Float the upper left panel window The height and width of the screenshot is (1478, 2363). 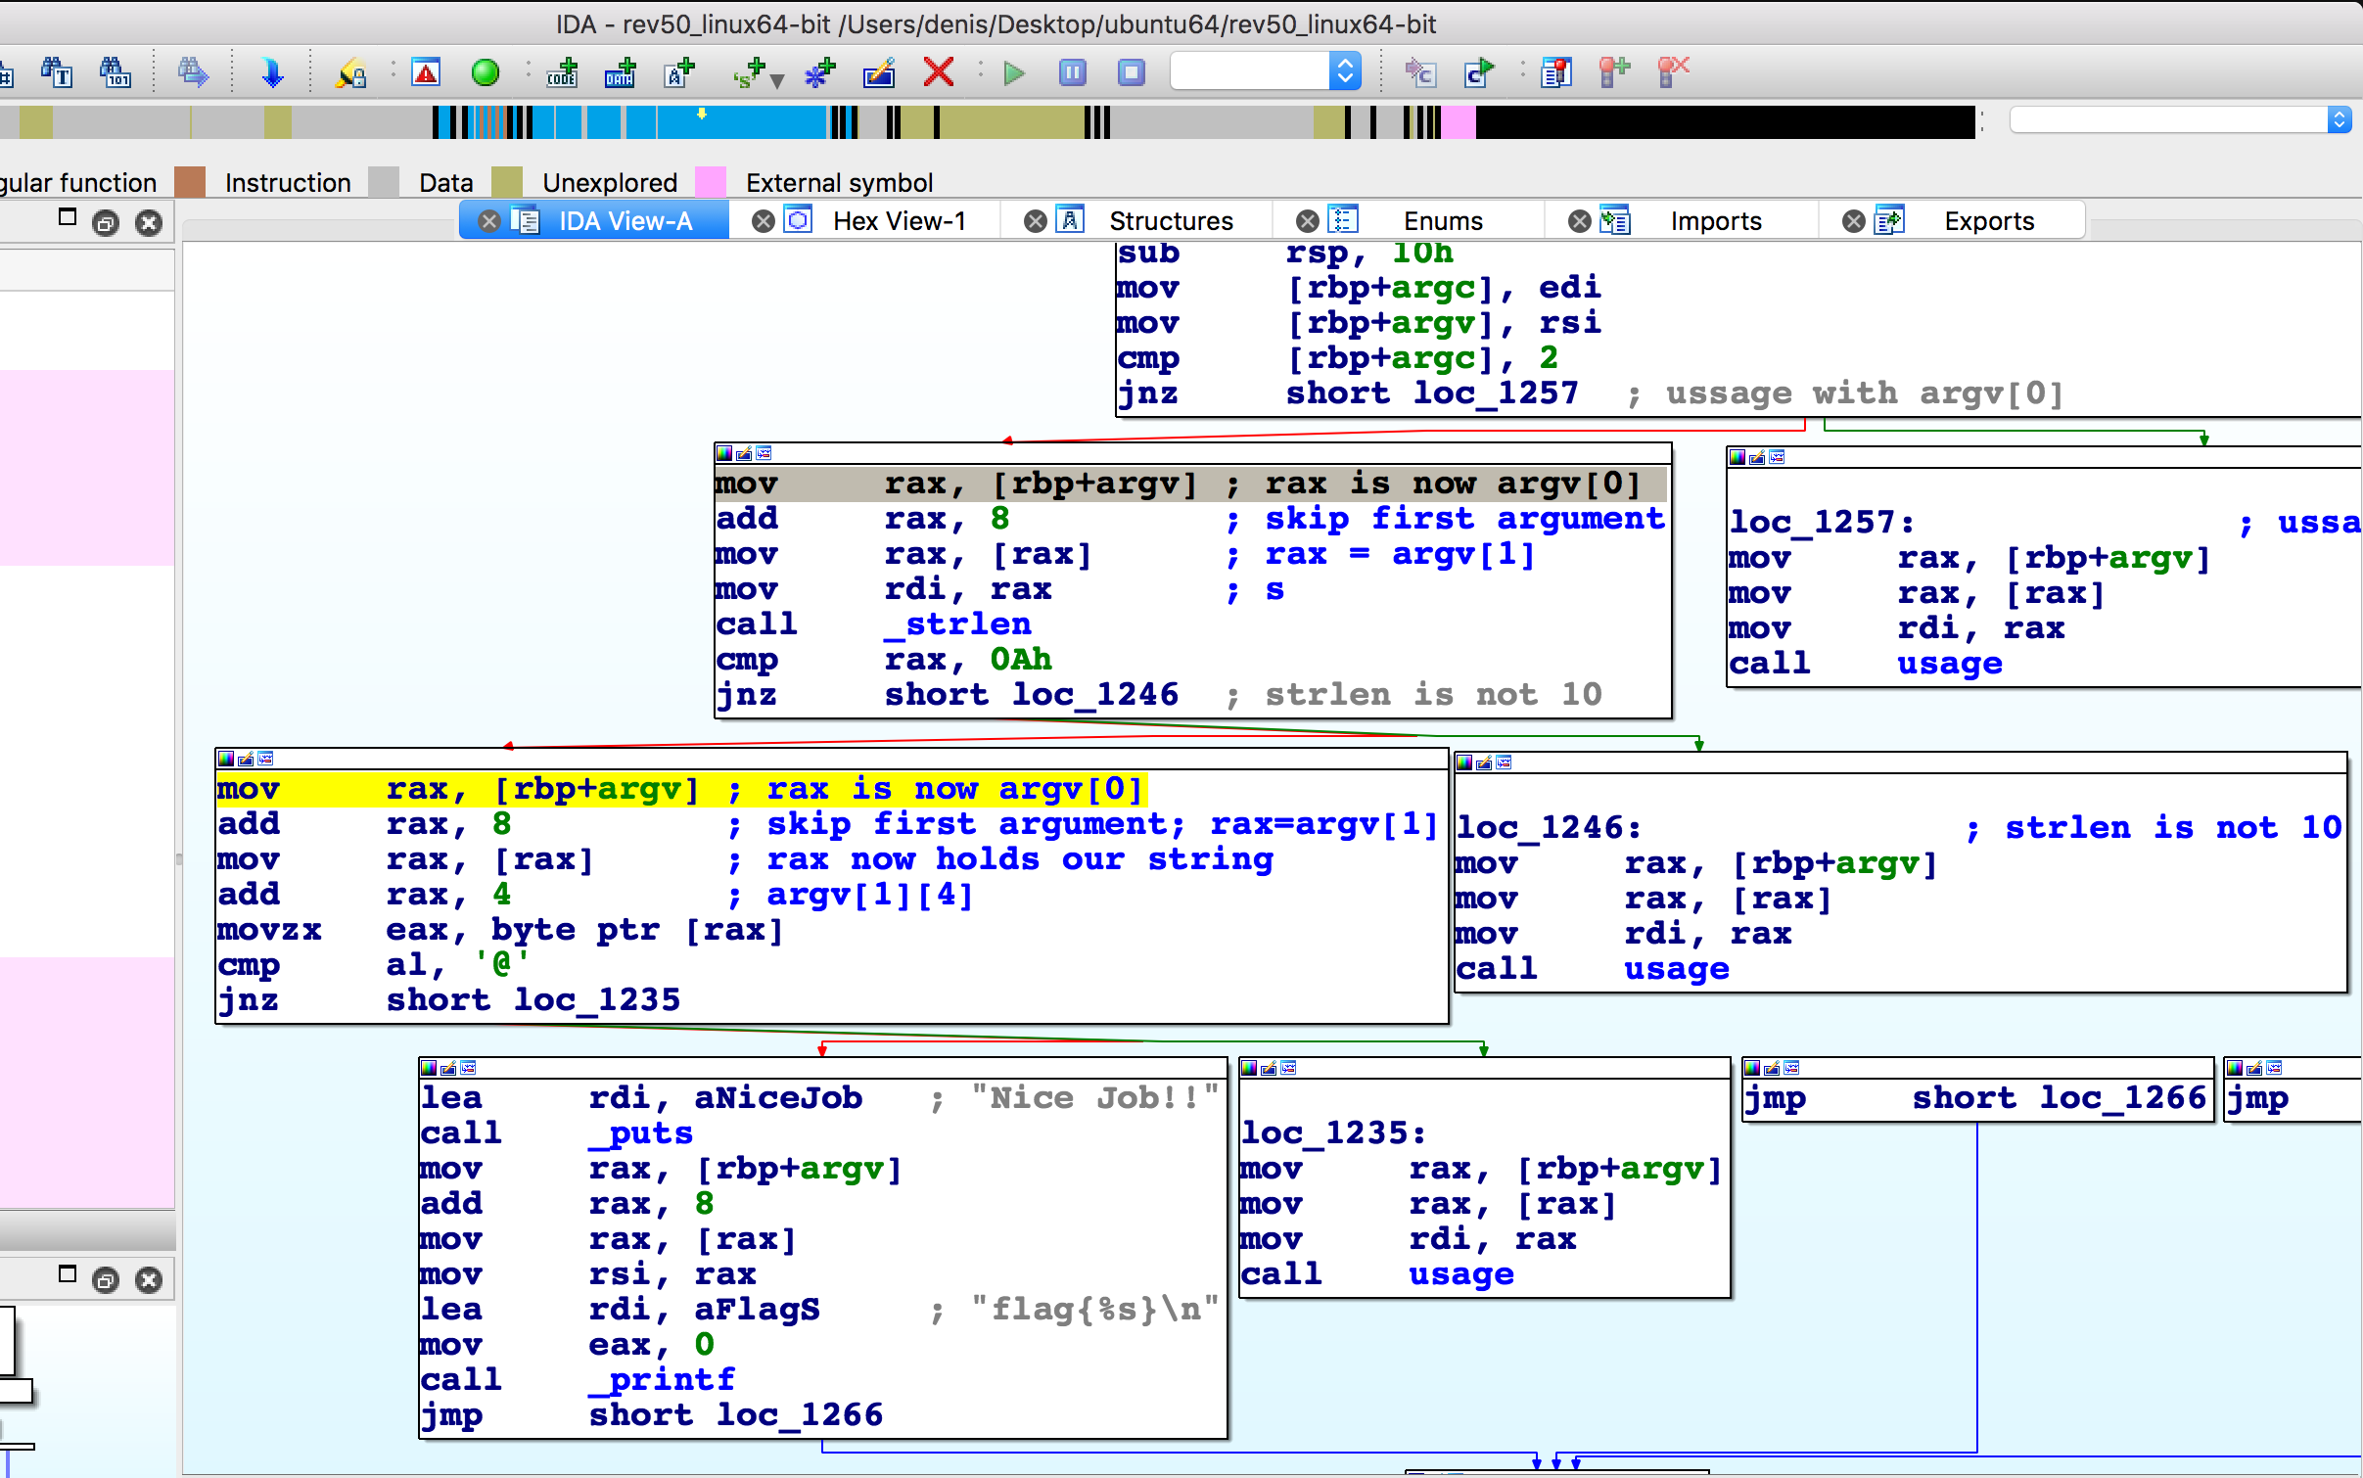coord(106,223)
